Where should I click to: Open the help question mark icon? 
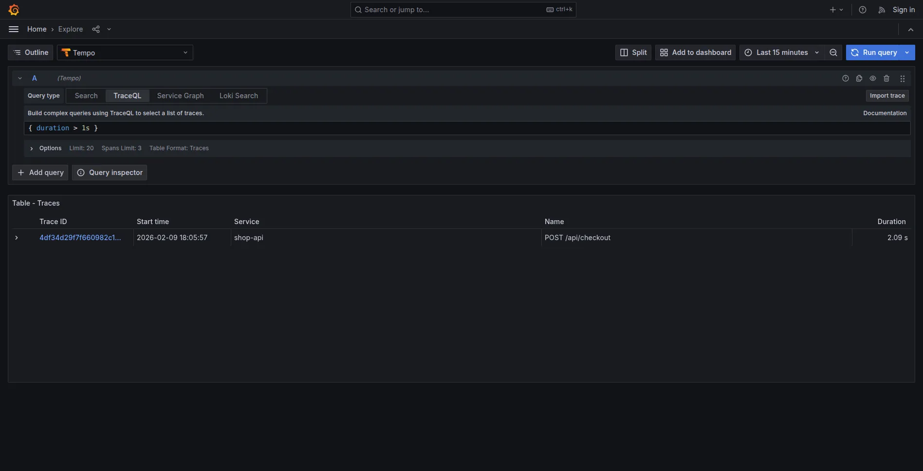(x=862, y=10)
